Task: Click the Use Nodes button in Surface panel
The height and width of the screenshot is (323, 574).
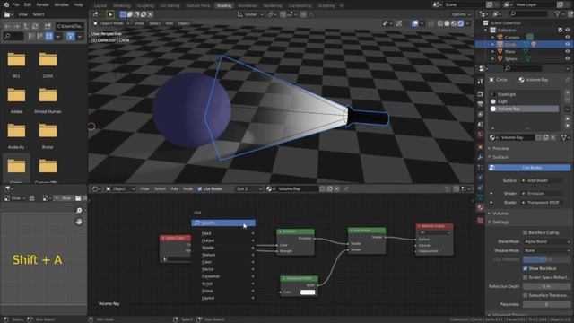Action: point(529,168)
